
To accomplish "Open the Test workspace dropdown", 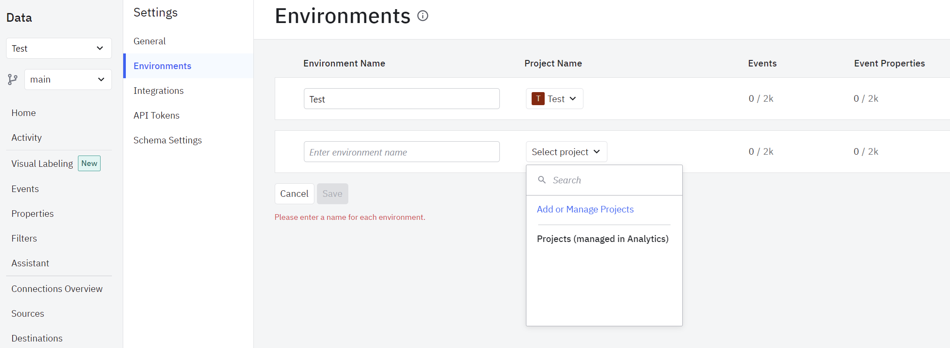I will [59, 48].
